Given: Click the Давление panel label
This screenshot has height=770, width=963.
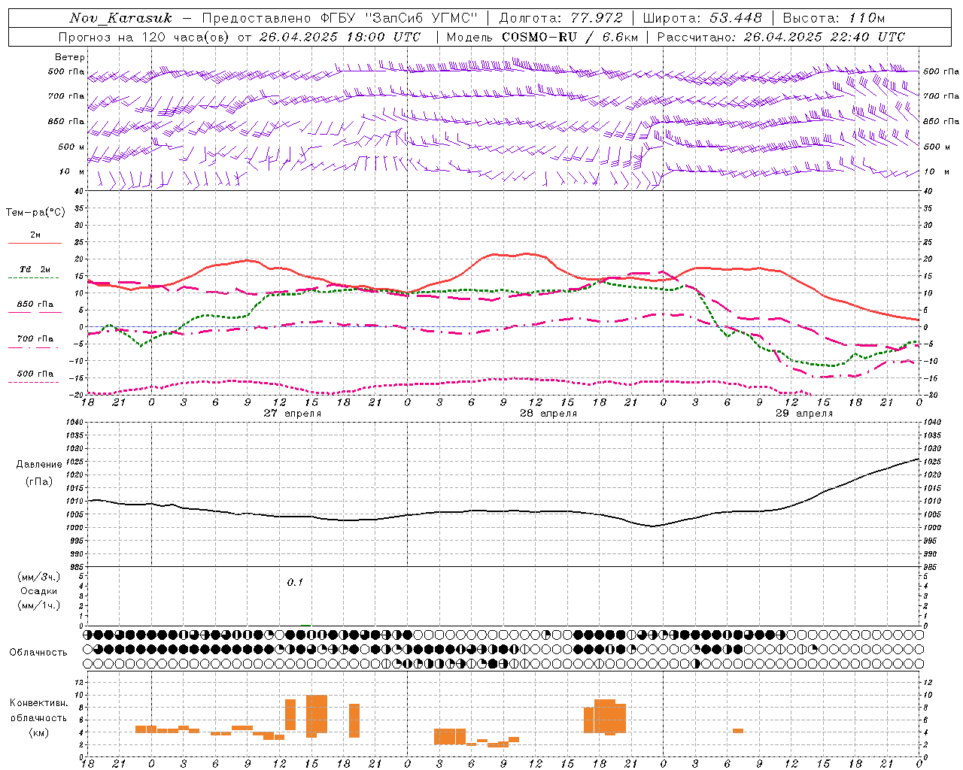Looking at the screenshot, I should (39, 465).
